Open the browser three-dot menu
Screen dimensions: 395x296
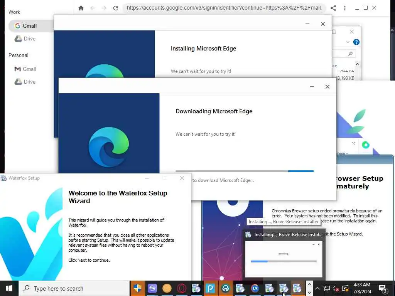coord(344,8)
